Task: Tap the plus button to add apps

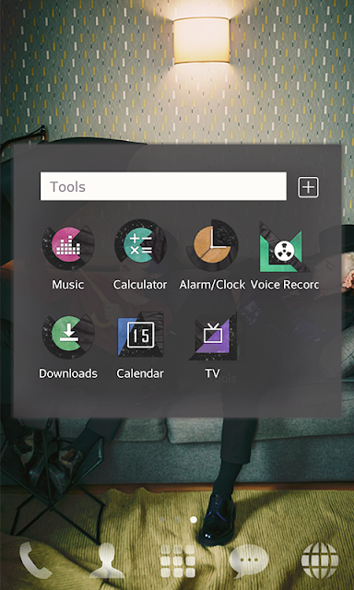Action: point(309,187)
